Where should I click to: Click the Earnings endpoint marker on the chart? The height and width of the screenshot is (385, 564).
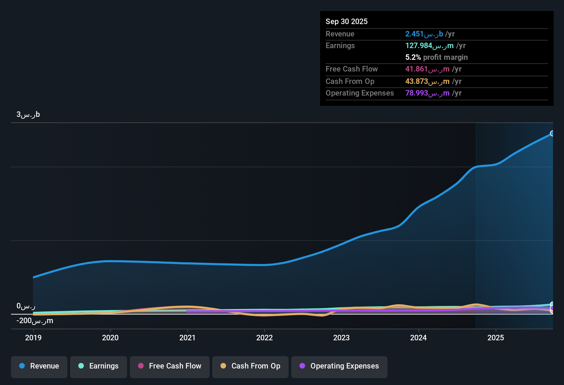[x=552, y=304]
